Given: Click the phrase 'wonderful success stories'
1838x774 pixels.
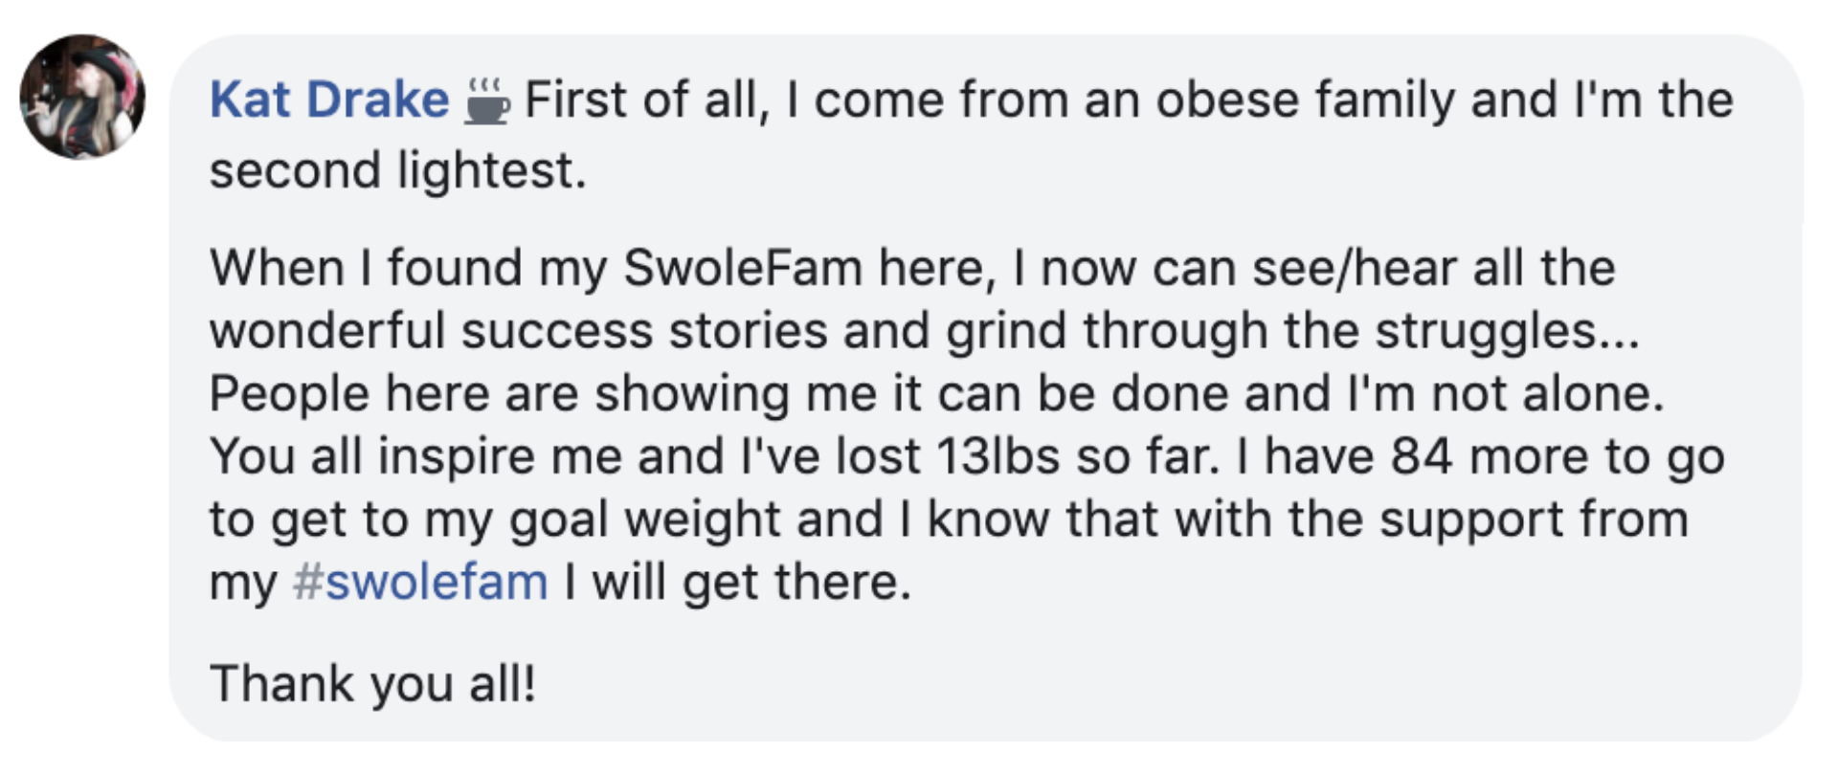Looking at the screenshot, I should click(x=518, y=330).
